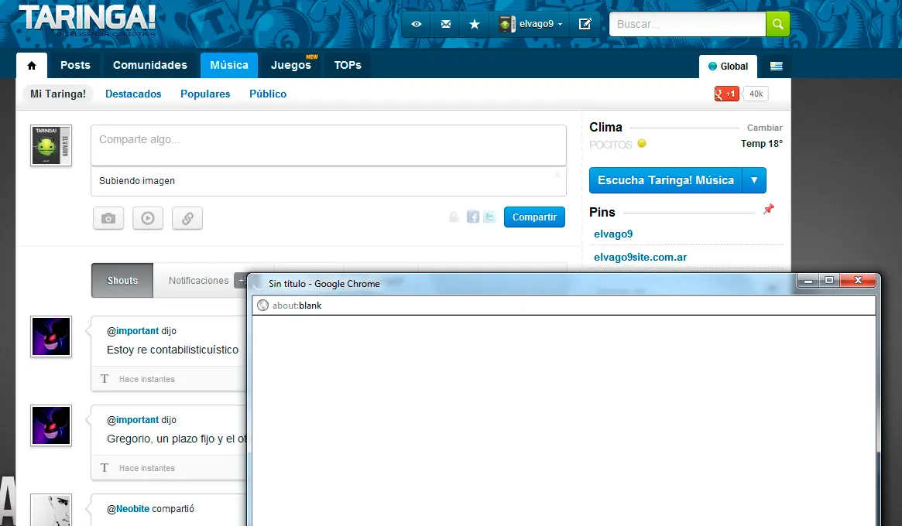Open the Comunidades tab
The image size is (902, 526).
pyautogui.click(x=150, y=66)
